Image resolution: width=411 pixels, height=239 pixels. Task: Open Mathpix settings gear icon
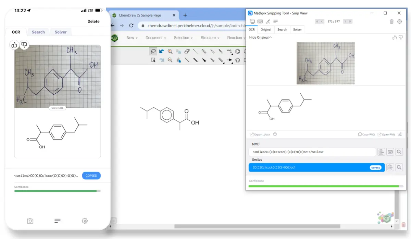click(x=399, y=22)
